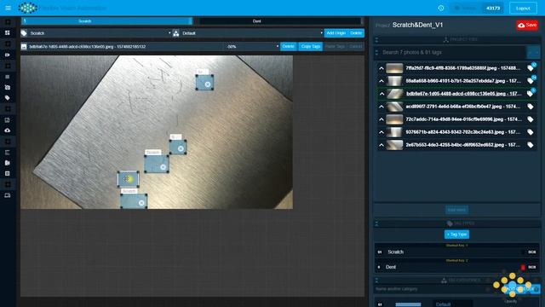
Task: Click the blue color bar on Default category row
Action: tap(408, 304)
